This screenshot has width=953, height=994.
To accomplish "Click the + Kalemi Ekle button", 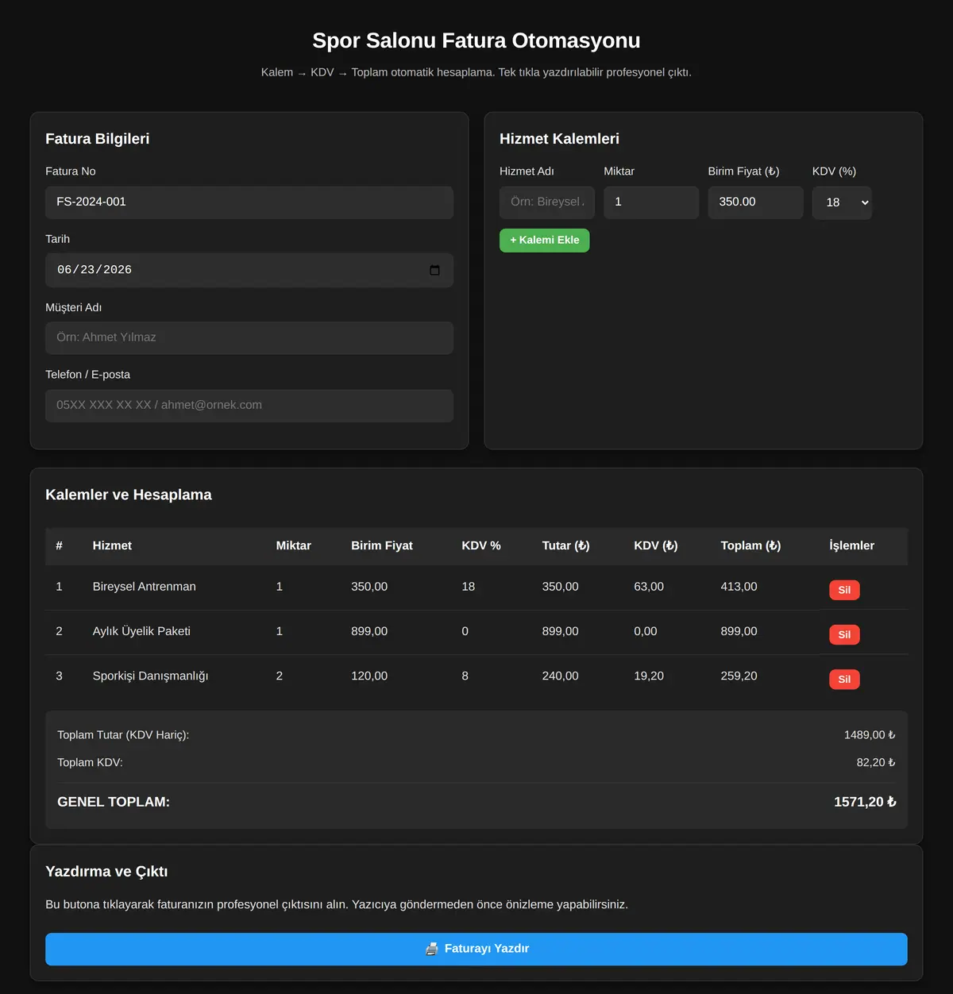I will coord(545,241).
